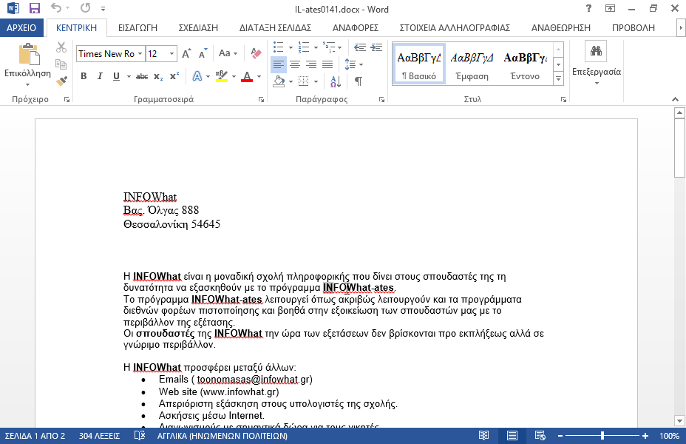Paste with the Επικόλληση clipboard icon

[x=29, y=54]
